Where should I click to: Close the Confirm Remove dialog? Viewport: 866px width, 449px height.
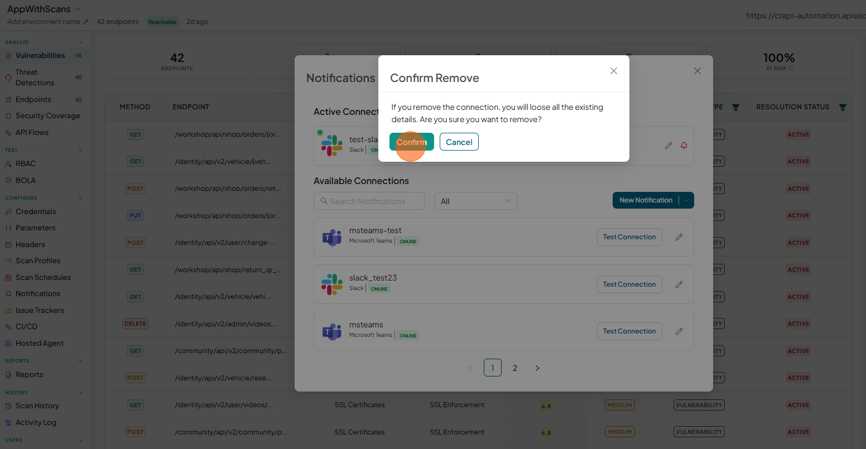(x=614, y=71)
